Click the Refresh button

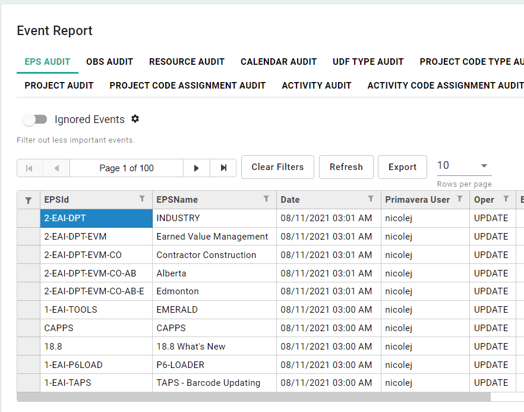pyautogui.click(x=346, y=167)
